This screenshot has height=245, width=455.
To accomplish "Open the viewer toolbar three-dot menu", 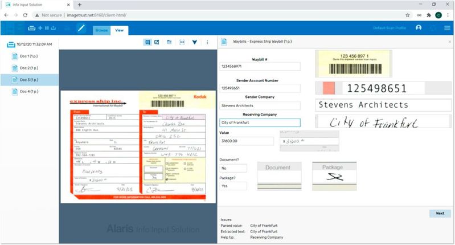I will click(x=207, y=42).
